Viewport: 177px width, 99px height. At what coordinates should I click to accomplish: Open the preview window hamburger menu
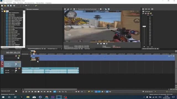click(x=107, y=44)
